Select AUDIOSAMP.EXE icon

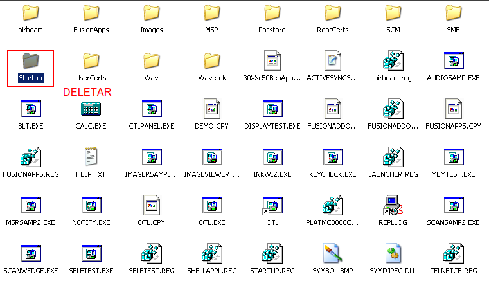pyautogui.click(x=454, y=60)
